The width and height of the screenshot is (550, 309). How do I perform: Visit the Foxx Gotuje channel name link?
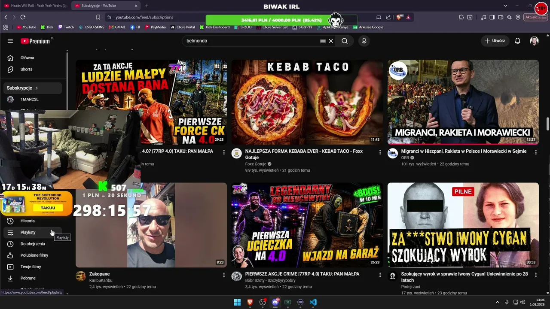(256, 164)
